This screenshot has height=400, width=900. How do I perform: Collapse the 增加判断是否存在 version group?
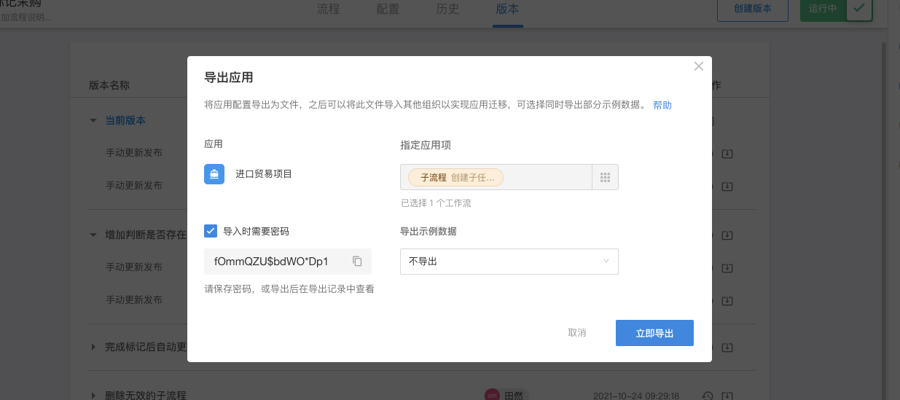coord(93,235)
